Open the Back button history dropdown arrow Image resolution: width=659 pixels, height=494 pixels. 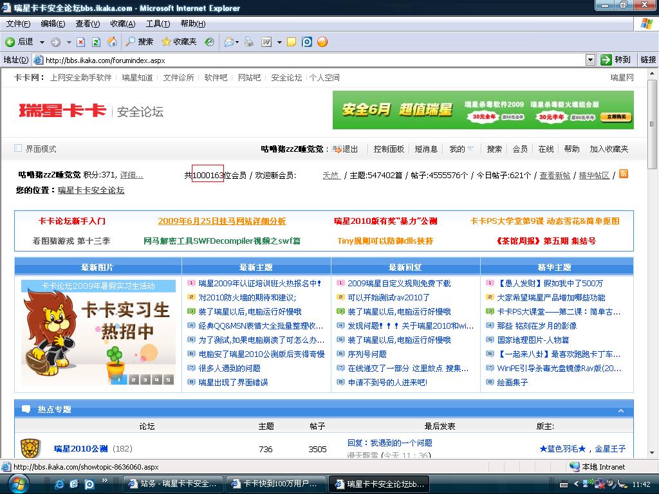(42, 42)
